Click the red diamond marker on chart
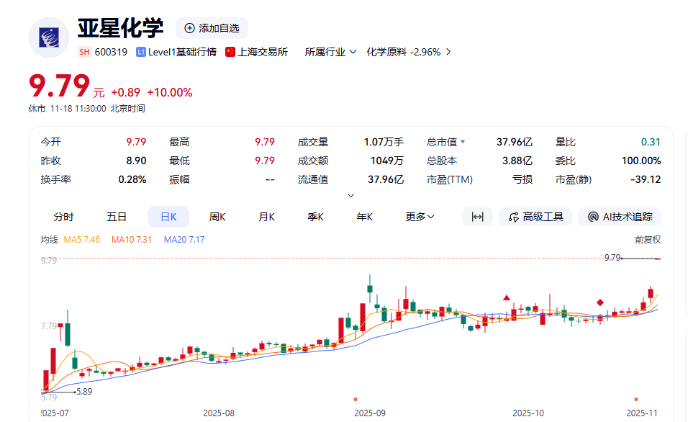The image size is (688, 422). point(600,302)
